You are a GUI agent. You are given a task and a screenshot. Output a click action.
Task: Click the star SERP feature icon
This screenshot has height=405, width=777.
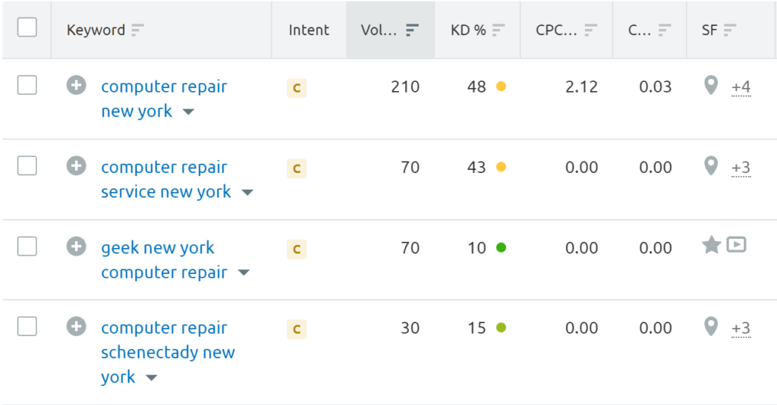(x=712, y=245)
